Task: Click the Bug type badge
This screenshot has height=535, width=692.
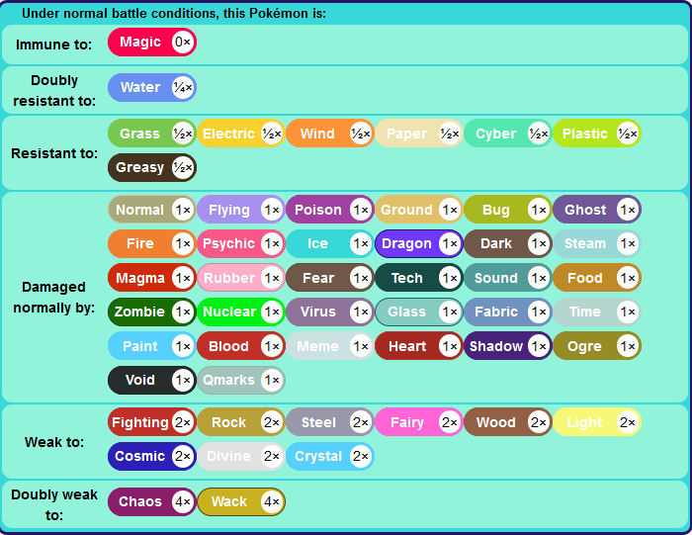Action: pos(508,210)
